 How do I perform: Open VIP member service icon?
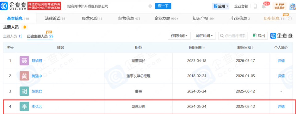coord(279,6)
